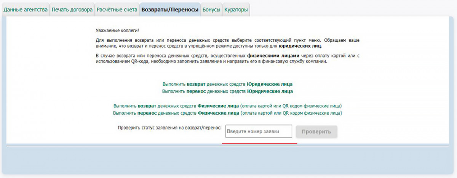This screenshot has height=178, width=457.
Task: Switch to the Печать договора tab
Action: point(72,10)
